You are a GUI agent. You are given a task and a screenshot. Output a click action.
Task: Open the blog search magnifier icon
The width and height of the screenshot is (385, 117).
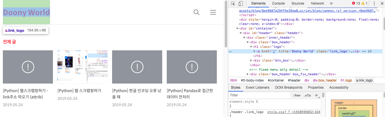coord(197,12)
